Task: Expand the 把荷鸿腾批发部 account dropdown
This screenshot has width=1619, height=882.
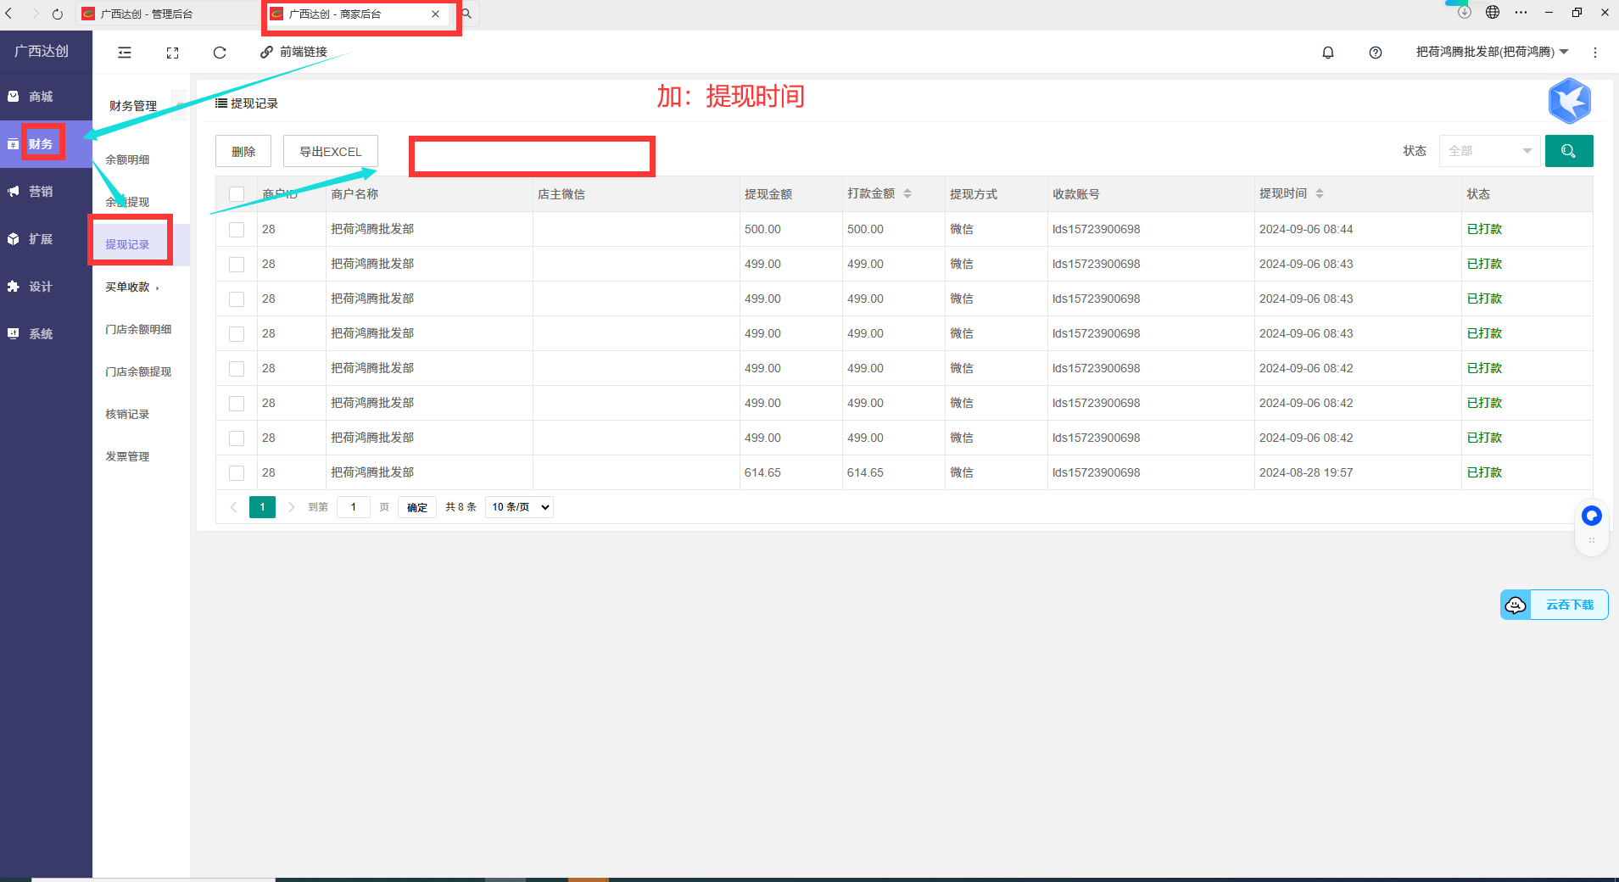Action: (x=1491, y=53)
